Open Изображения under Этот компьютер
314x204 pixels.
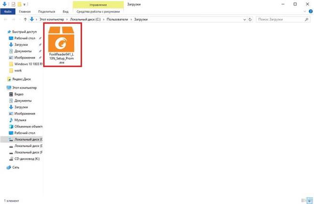point(25,114)
